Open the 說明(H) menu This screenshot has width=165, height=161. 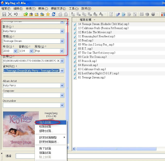pos(86,8)
